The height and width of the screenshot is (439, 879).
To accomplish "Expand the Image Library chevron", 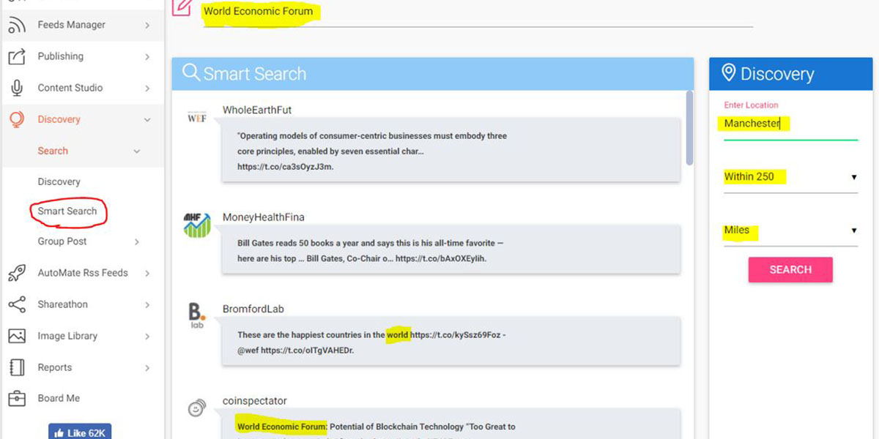I will click(147, 337).
